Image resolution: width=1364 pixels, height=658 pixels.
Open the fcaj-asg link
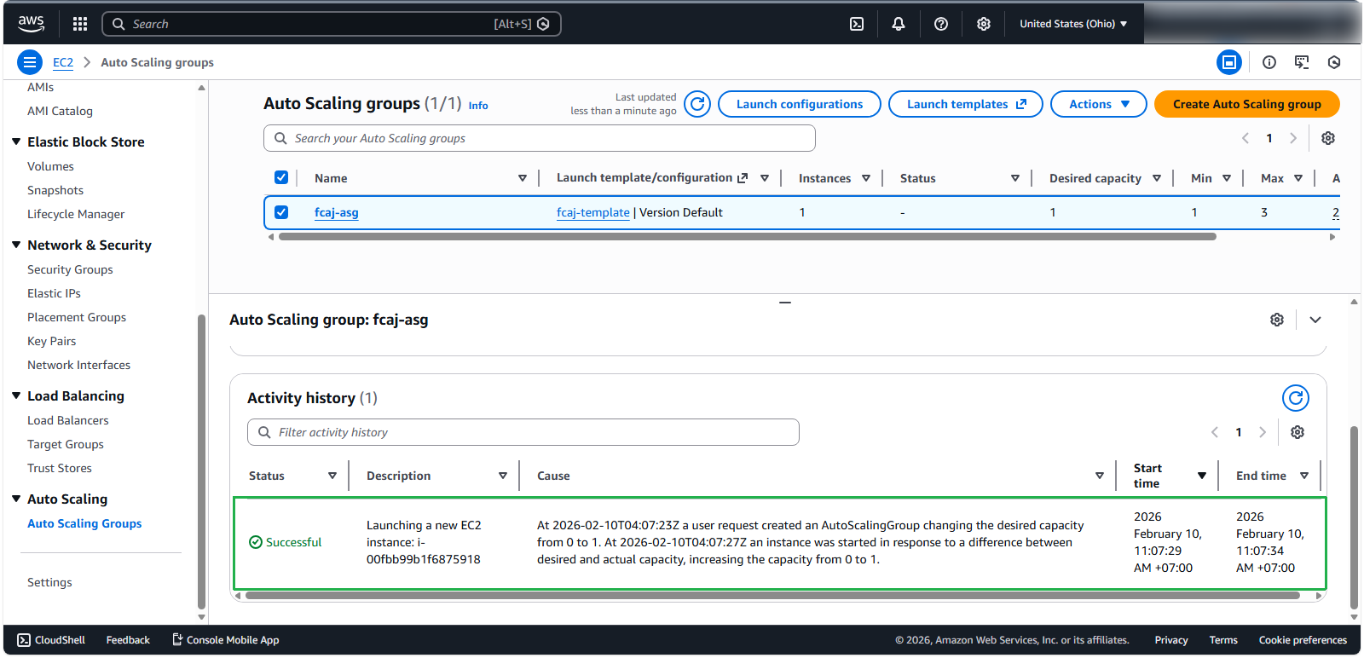click(x=337, y=212)
